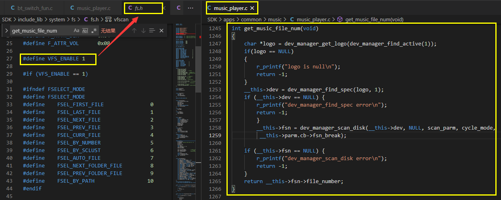Go to previous match arrow
This screenshot has height=200, width=501.
(x=134, y=31)
